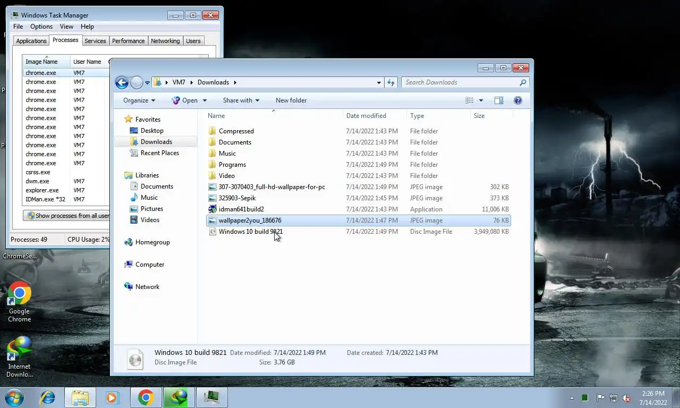680x408 pixels.
Task: Click New folder button
Action: tap(291, 100)
